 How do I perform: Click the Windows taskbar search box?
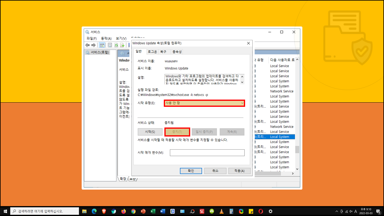44,211
